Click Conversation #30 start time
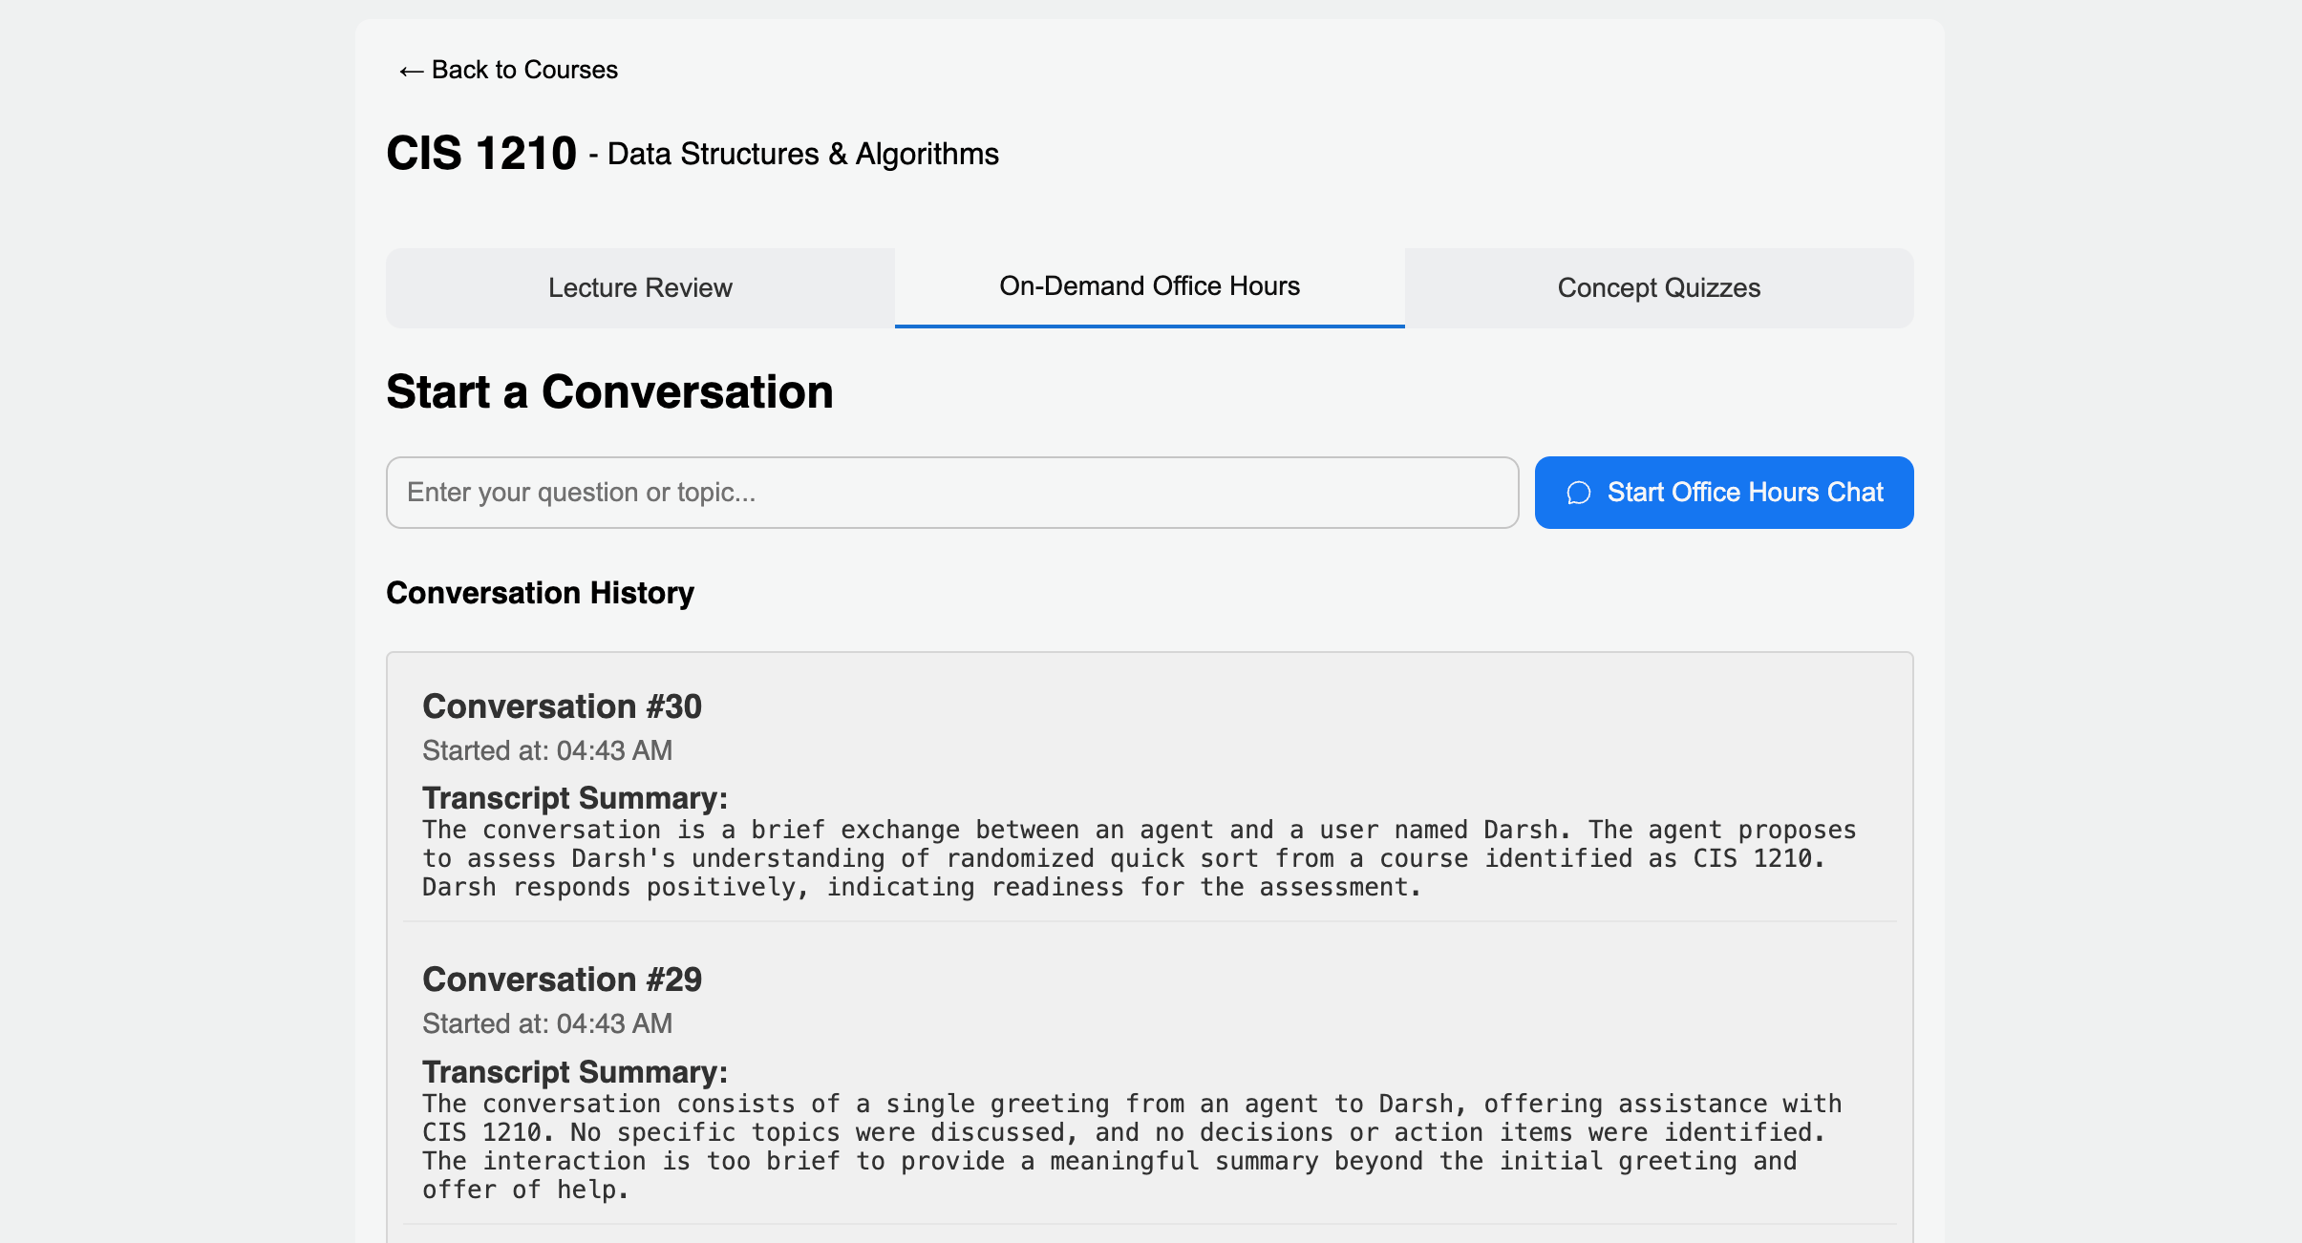This screenshot has height=1243, width=2302. 547,750
